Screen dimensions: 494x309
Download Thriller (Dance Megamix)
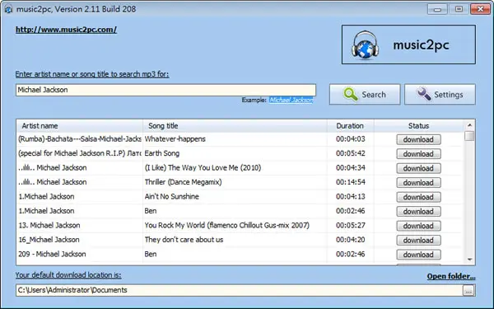pos(418,183)
